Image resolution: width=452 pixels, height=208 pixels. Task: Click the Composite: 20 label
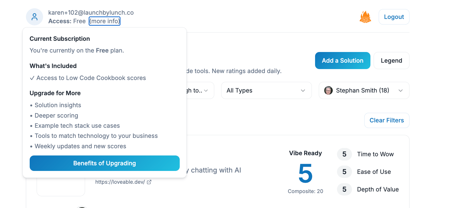(305, 191)
